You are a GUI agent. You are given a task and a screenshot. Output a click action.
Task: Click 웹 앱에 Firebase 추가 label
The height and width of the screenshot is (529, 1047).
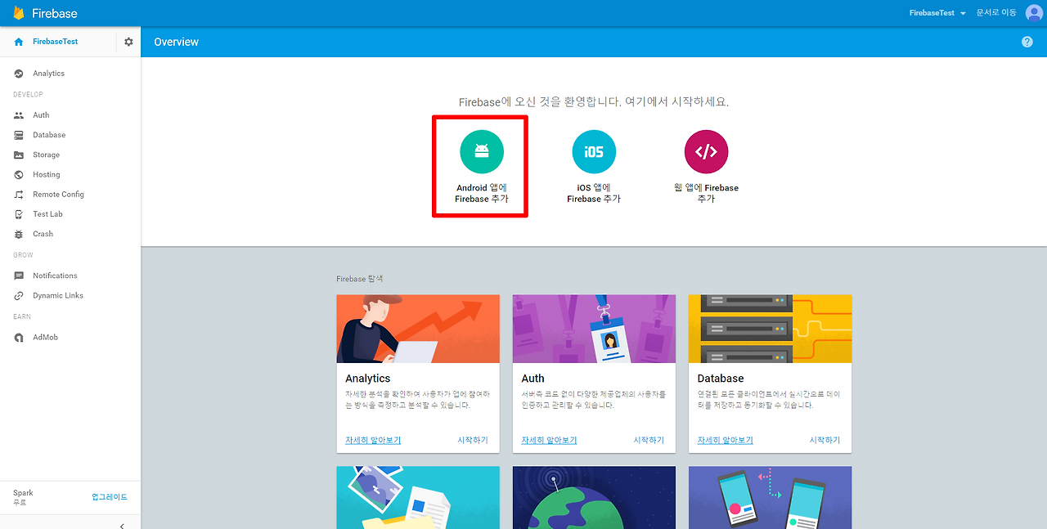click(706, 193)
